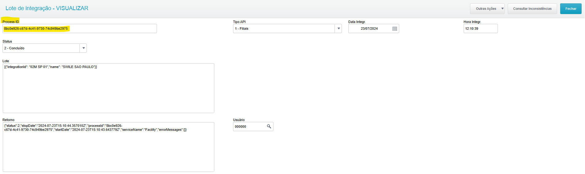
Task: Click the 'Lote de integração - VISUALIZAR' title
Action: point(47,8)
